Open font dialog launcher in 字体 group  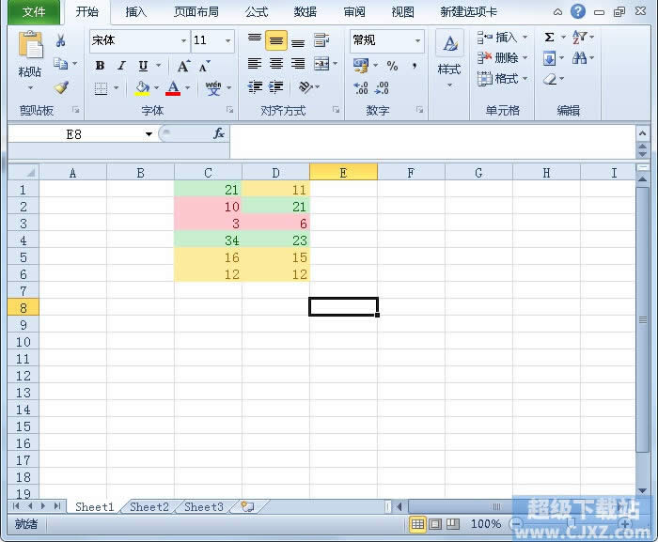[230, 110]
